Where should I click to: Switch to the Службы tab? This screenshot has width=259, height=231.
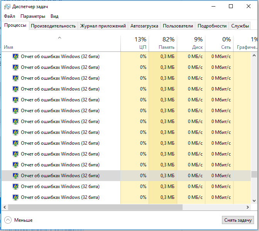pos(240,26)
